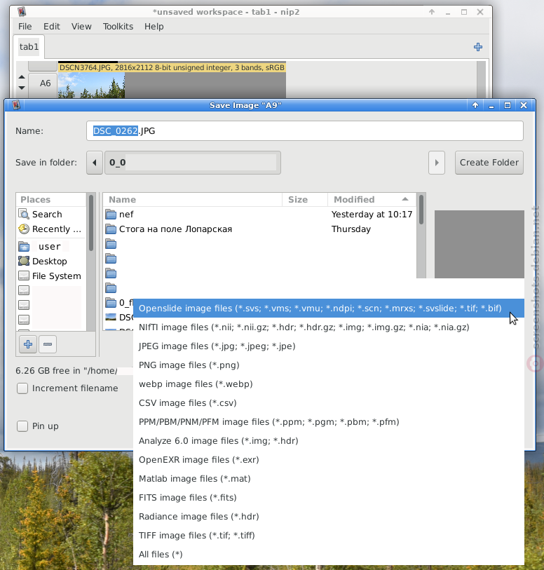Click the nip2 application icon in the title bar
Image resolution: width=544 pixels, height=570 pixels.
22,12
